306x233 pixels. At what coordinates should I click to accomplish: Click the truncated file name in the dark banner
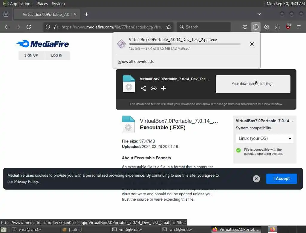(174, 79)
